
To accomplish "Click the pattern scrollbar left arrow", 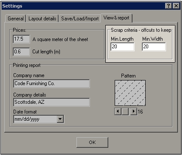I will 118,111.
